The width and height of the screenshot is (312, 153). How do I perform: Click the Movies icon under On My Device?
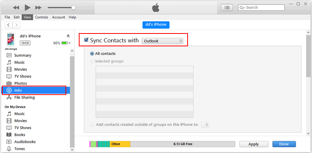(9, 121)
